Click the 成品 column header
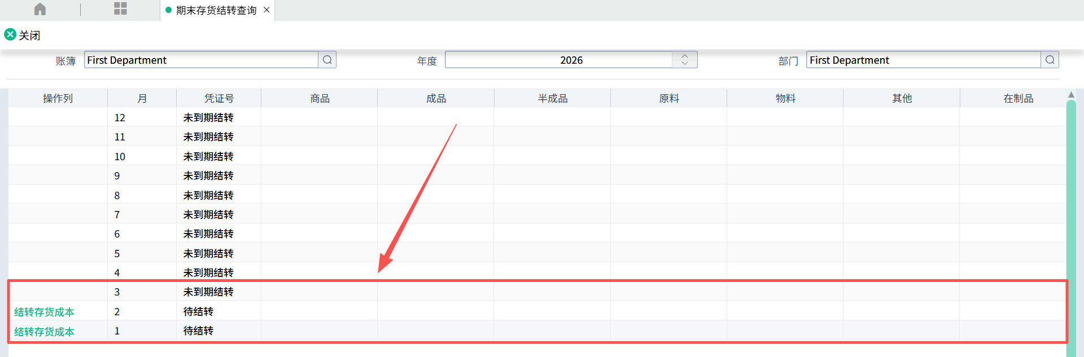This screenshot has height=357, width=1084. coord(436,98)
